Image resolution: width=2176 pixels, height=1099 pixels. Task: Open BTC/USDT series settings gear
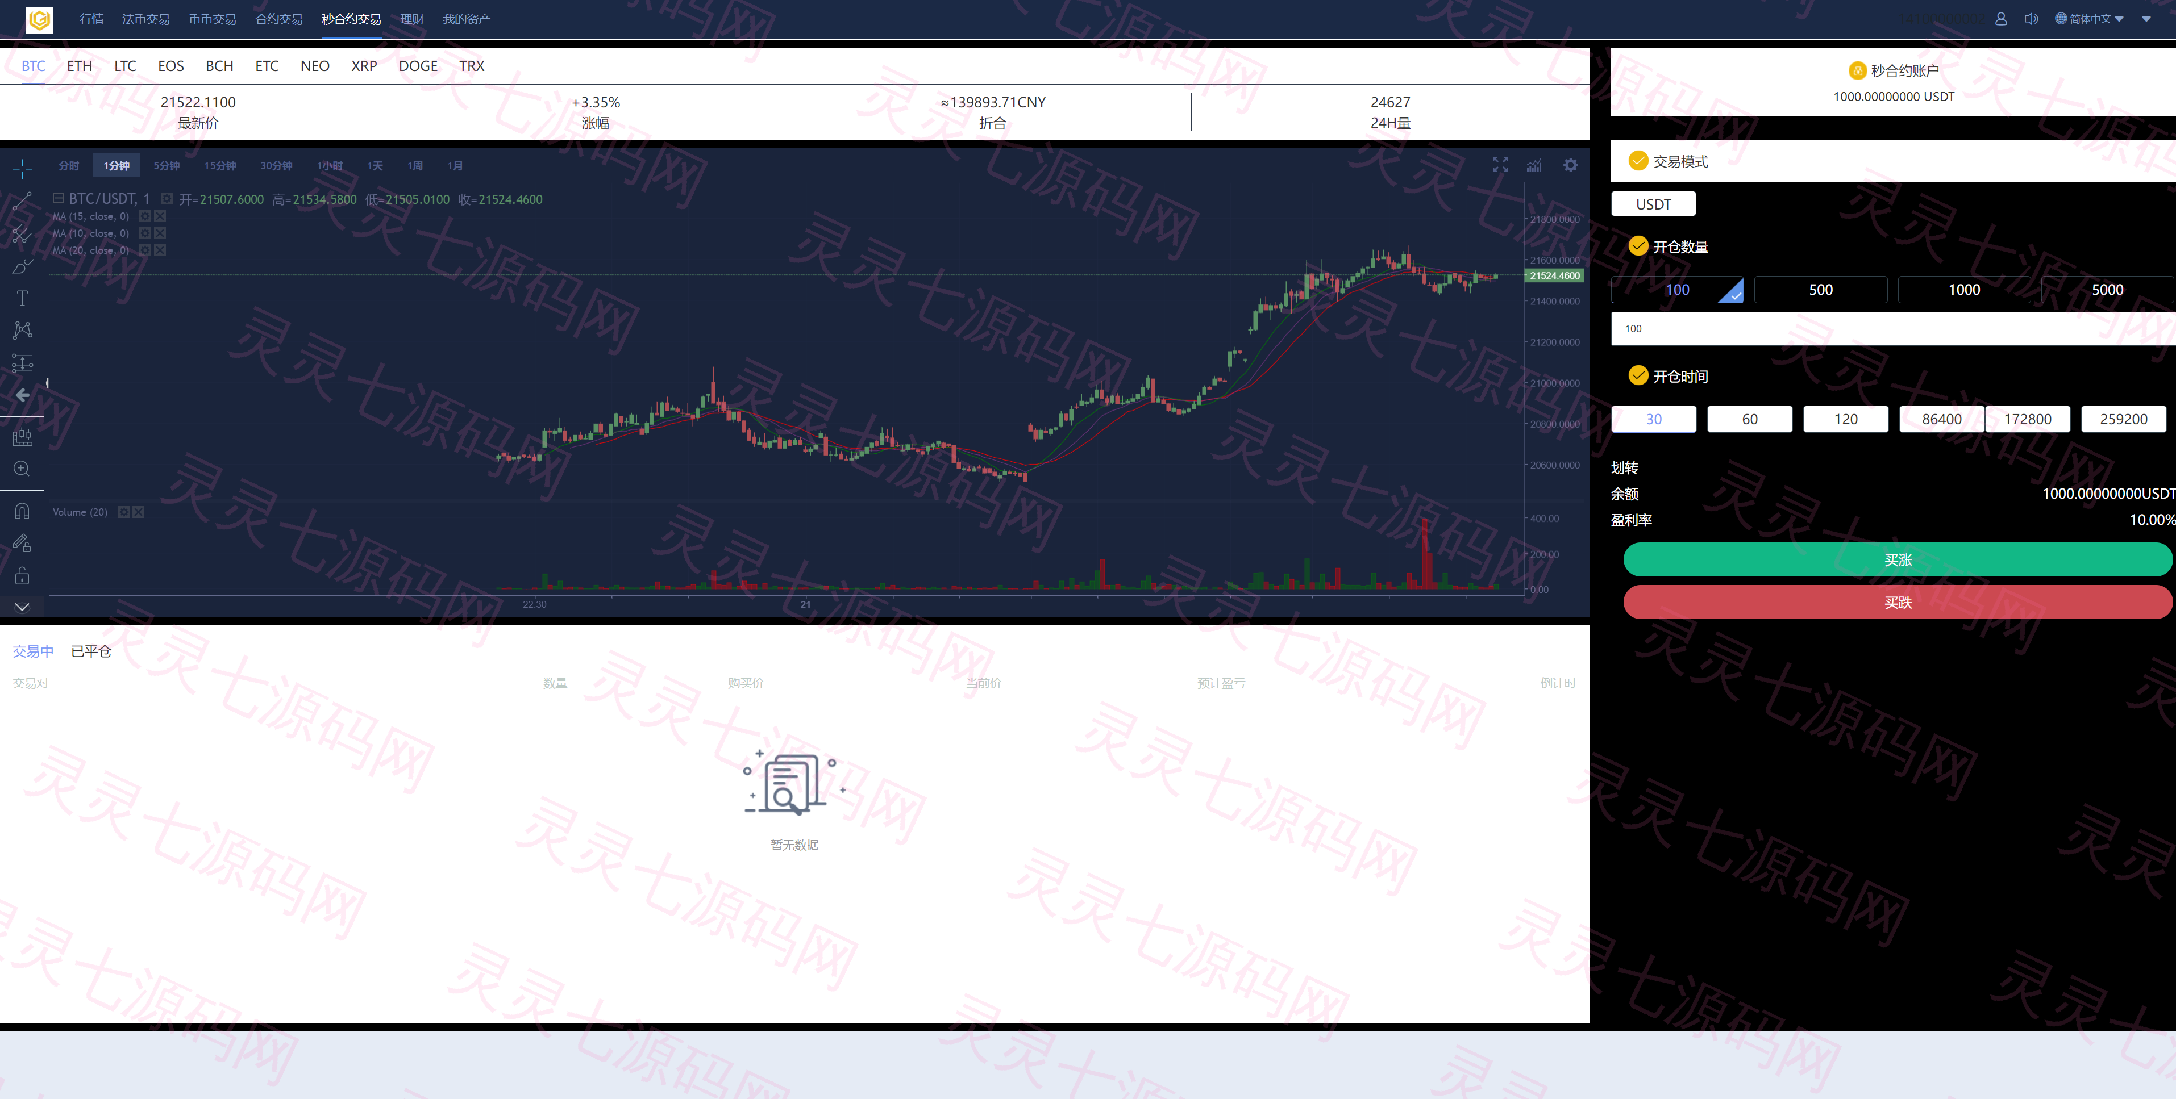tap(167, 198)
